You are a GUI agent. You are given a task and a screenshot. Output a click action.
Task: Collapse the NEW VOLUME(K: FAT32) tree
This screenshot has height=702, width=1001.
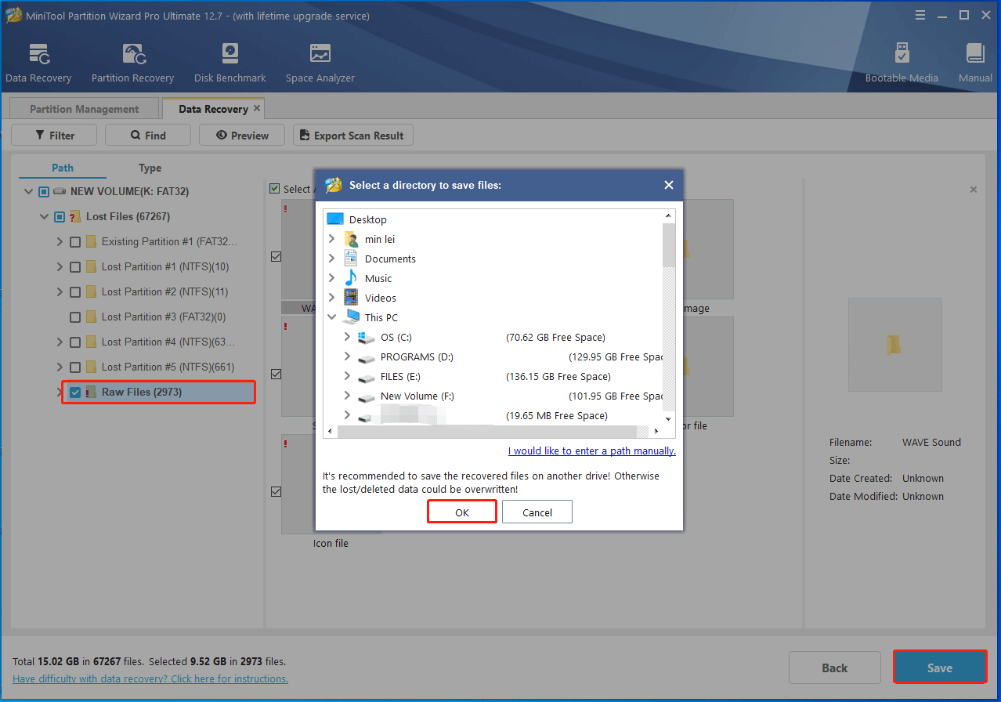click(x=29, y=190)
